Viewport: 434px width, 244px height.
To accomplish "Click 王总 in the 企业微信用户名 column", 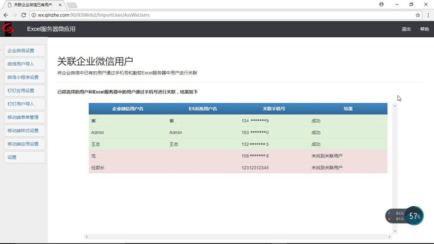I will (x=95, y=144).
